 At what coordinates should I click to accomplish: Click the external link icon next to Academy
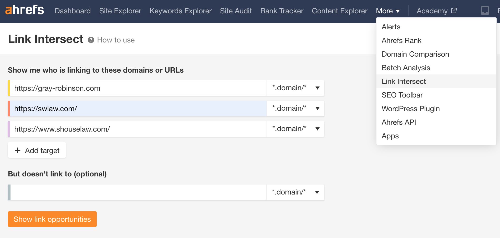453,11
